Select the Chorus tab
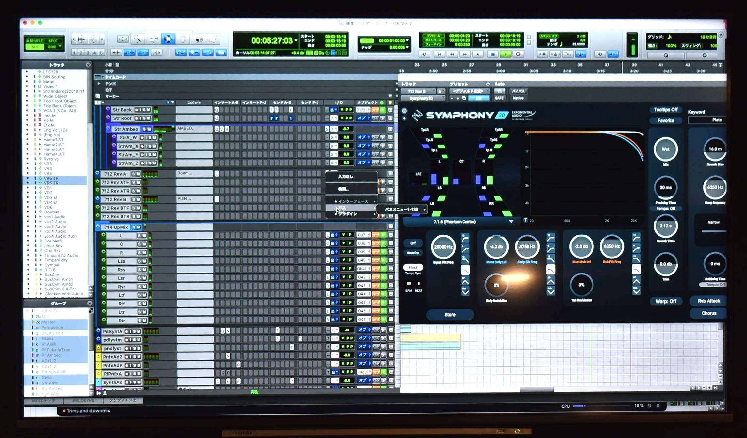747x438 pixels. 708,313
